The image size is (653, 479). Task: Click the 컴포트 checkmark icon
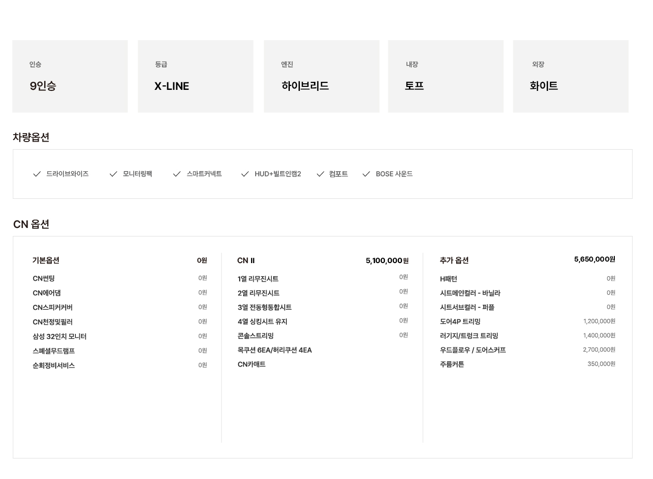tap(320, 174)
